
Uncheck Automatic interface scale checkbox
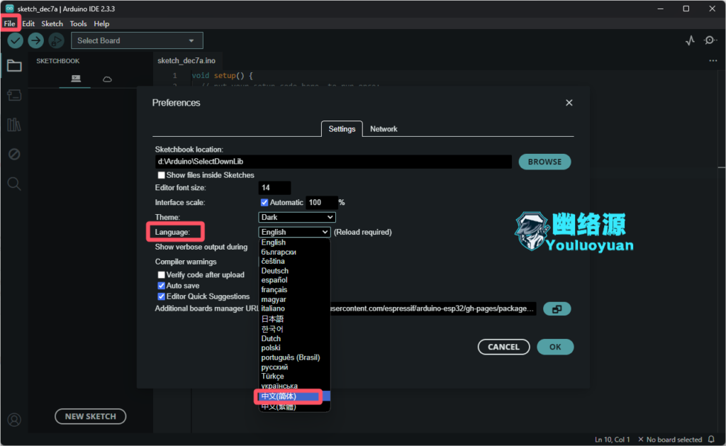point(264,202)
